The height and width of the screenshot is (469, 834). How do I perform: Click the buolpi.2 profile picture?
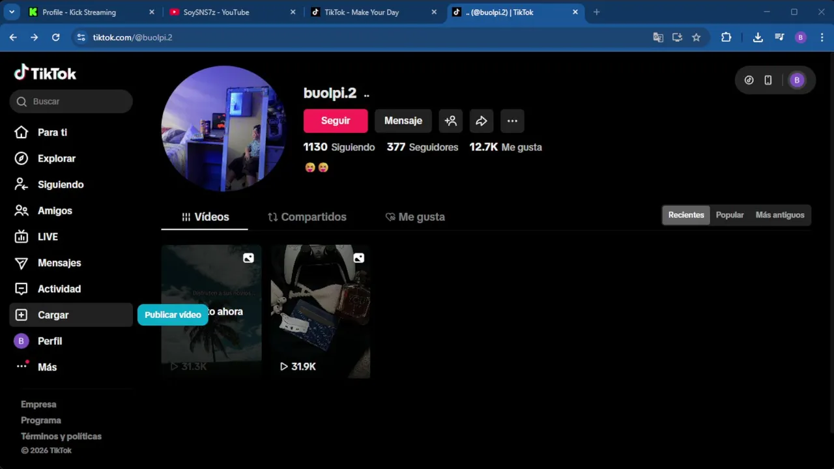pyautogui.click(x=224, y=128)
